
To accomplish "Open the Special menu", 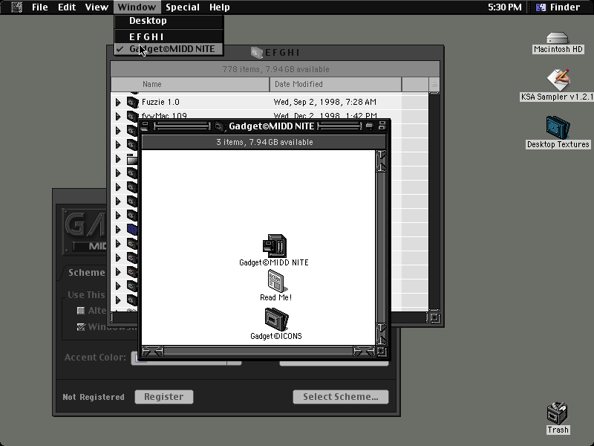I will (182, 7).
